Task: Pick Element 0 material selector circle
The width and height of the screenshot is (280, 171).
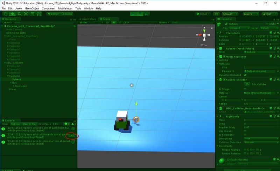Action: point(278,71)
